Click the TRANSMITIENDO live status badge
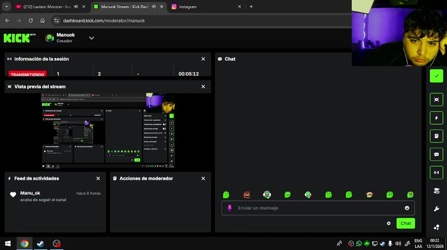Viewport: 447px width, 250px height. click(28, 74)
